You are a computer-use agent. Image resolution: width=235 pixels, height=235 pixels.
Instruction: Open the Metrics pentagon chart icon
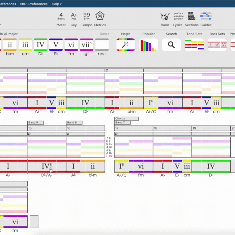[100, 16]
